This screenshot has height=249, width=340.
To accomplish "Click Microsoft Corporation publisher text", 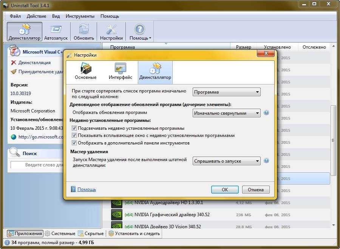I will [x=33, y=111].
